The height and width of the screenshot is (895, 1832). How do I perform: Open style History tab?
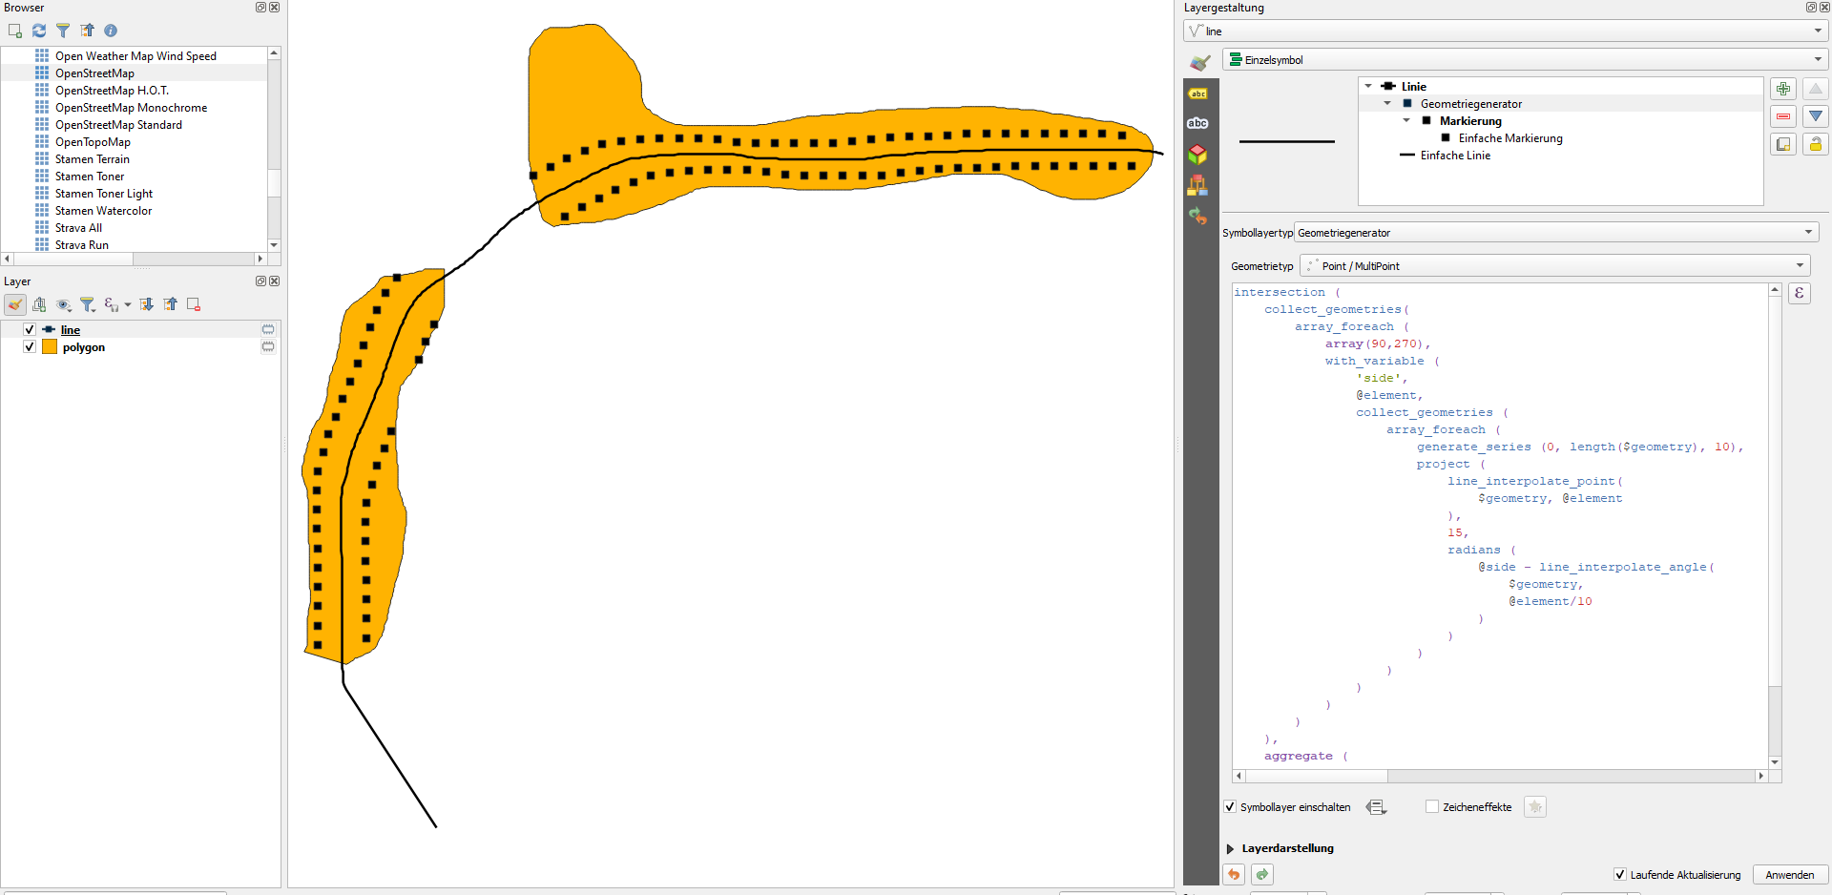pyautogui.click(x=1198, y=216)
